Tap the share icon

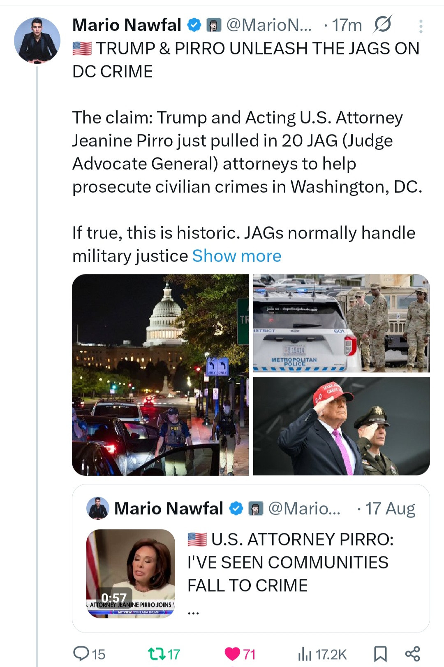tap(412, 653)
